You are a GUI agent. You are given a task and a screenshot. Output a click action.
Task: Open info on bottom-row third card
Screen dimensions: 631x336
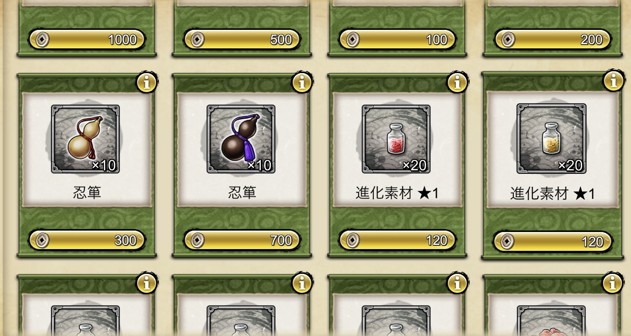coord(457,283)
